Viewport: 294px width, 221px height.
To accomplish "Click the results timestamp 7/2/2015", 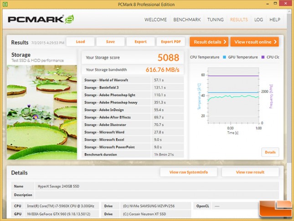I will pos(47,43).
